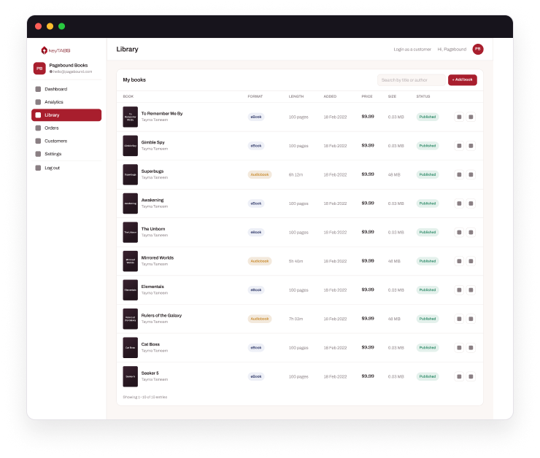The image size is (540, 458).
Task: Open the Gimble Spy book title
Action: (153, 142)
